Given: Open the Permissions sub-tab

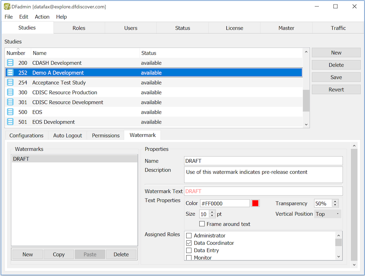Looking at the screenshot, I should (x=106, y=135).
